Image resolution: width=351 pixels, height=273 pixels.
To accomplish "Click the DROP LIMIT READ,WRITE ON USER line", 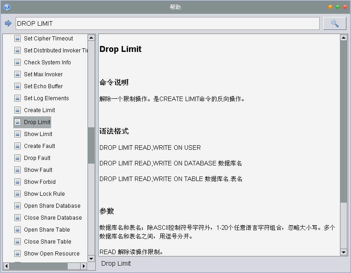I will click(x=150, y=148).
